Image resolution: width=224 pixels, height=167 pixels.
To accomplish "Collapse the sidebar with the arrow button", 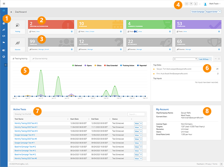I will click(x=6, y=65).
